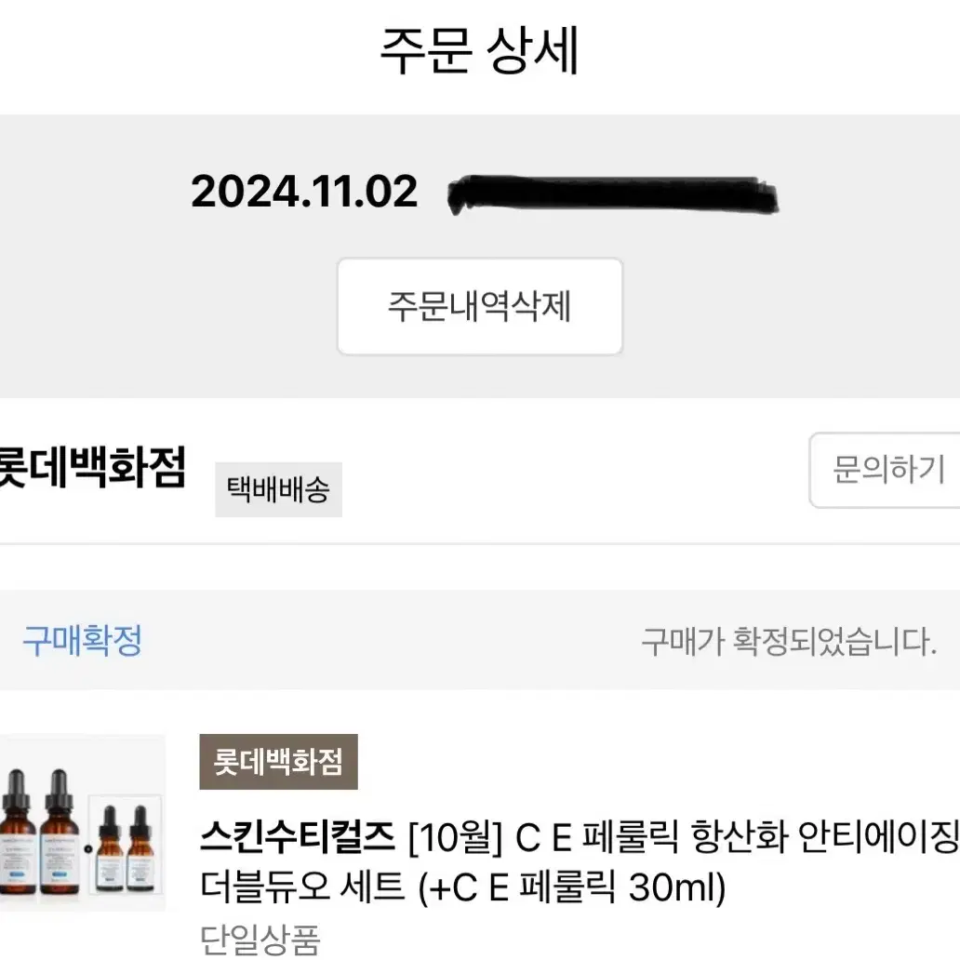Select the 택배배송 delivery badge
Screen dimensions: 960x960
coord(278,490)
